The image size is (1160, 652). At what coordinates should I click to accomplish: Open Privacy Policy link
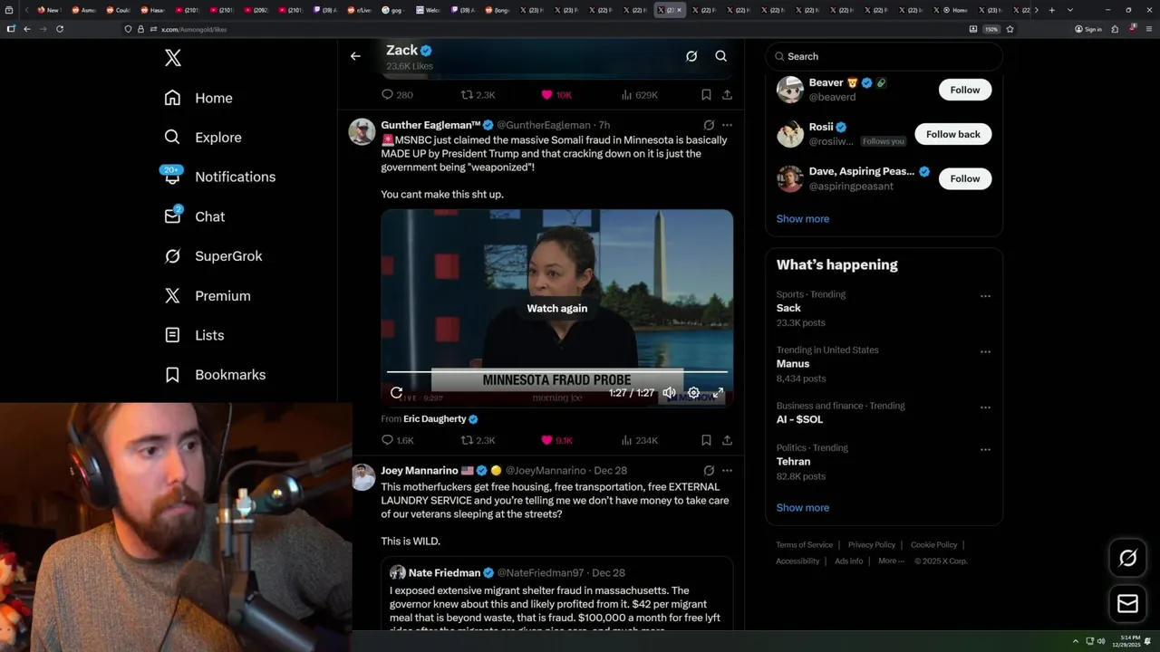(872, 545)
